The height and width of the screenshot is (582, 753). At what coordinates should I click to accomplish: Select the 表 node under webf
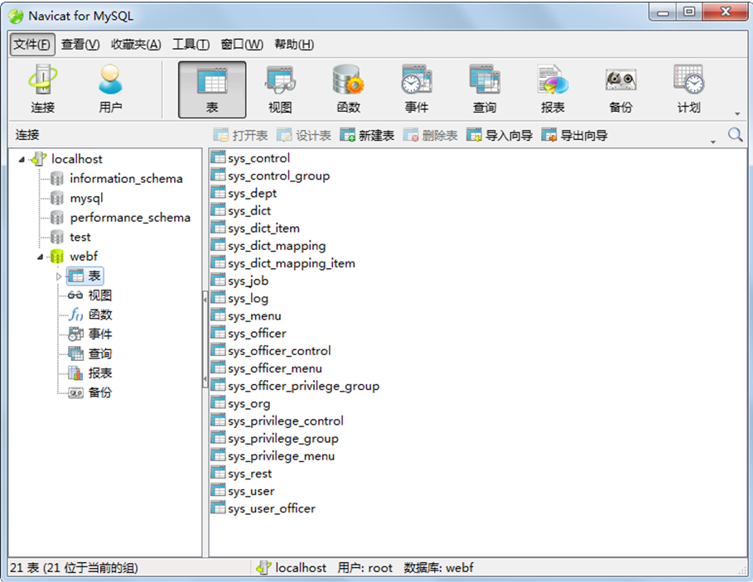tap(85, 276)
